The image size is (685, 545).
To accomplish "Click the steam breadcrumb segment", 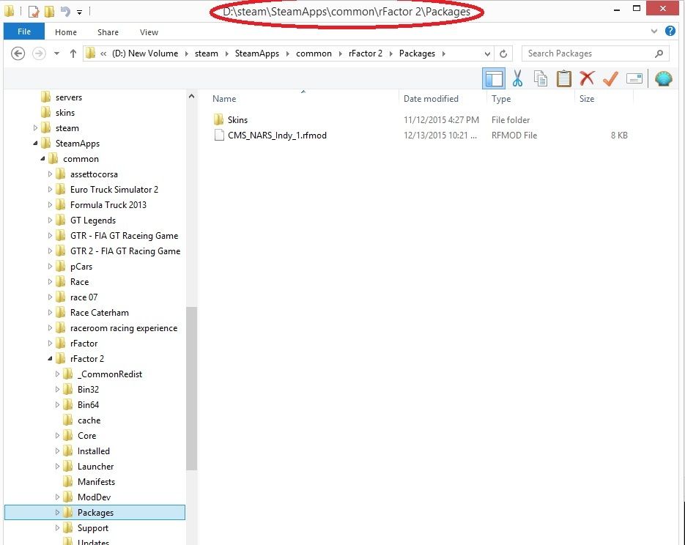I will pos(206,53).
